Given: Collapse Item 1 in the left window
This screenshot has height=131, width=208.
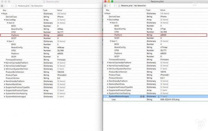Looking at the screenshot, I should 7,41.
